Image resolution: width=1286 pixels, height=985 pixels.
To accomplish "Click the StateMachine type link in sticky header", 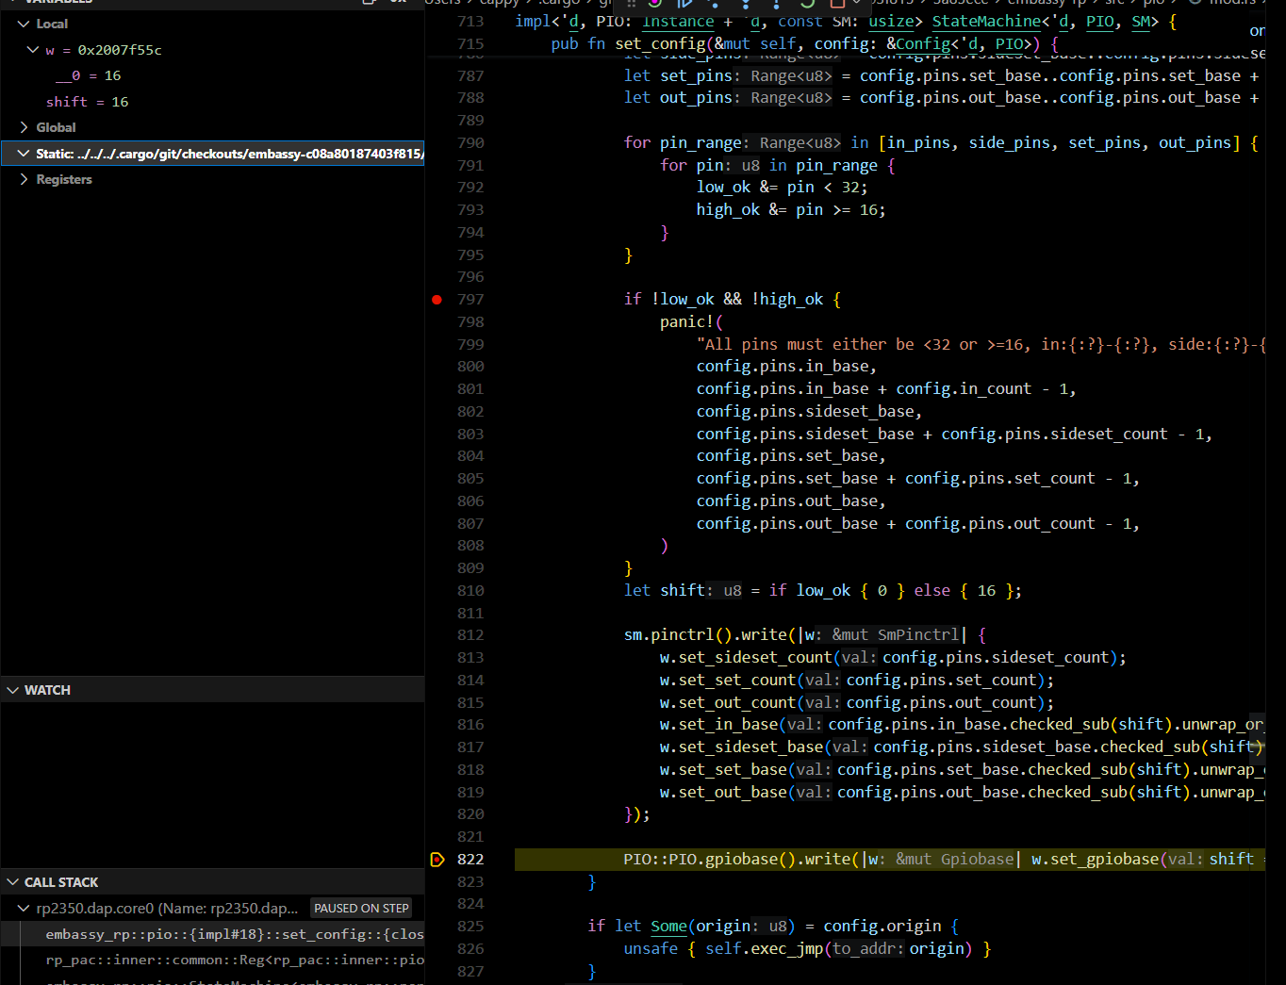I will [x=986, y=22].
